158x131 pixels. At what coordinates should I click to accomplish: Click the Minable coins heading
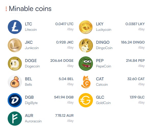[x=30, y=9]
